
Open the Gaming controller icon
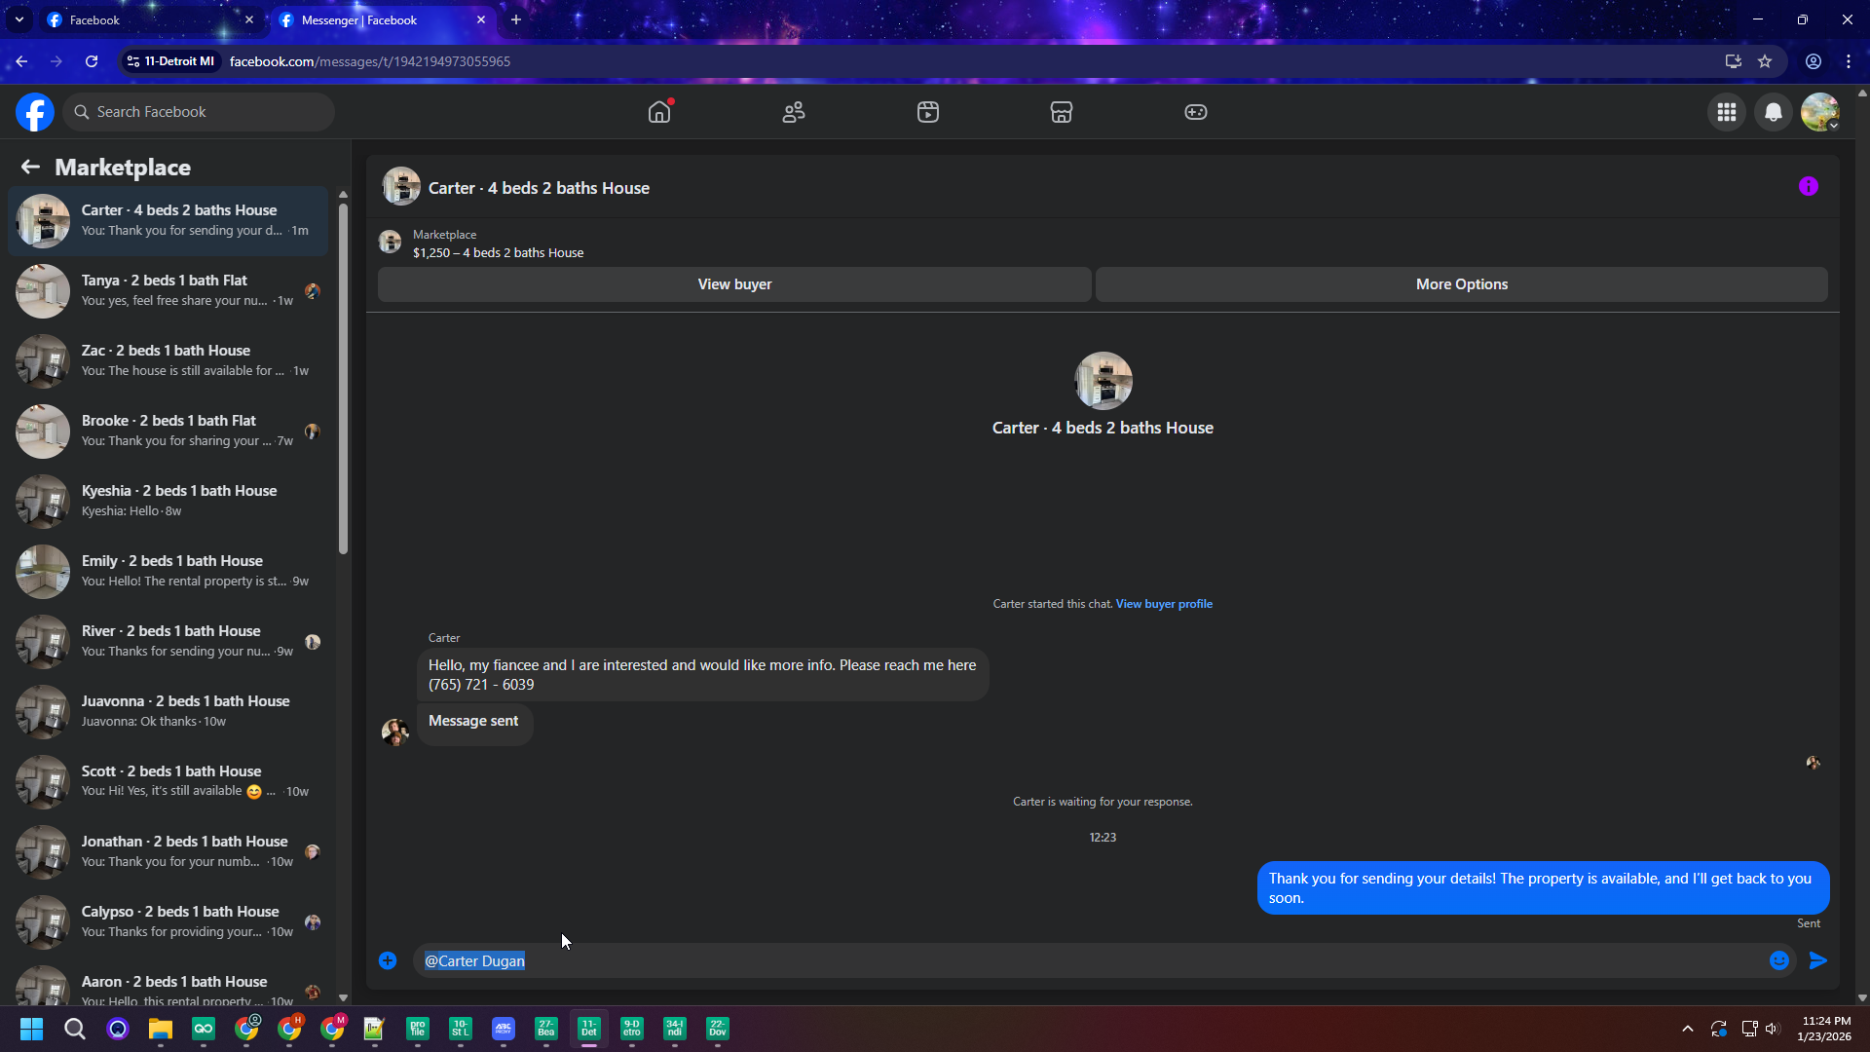[1195, 112]
